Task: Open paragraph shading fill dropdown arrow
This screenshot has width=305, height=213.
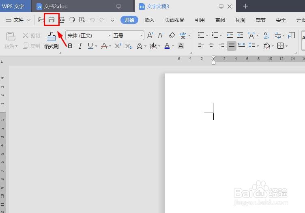Action: 273,46
